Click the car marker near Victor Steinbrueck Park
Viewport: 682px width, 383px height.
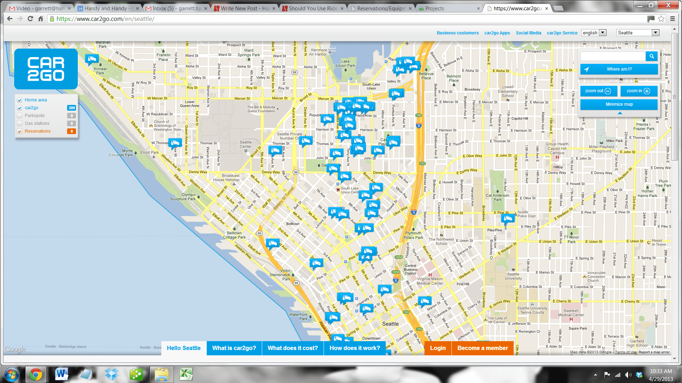pos(316,263)
